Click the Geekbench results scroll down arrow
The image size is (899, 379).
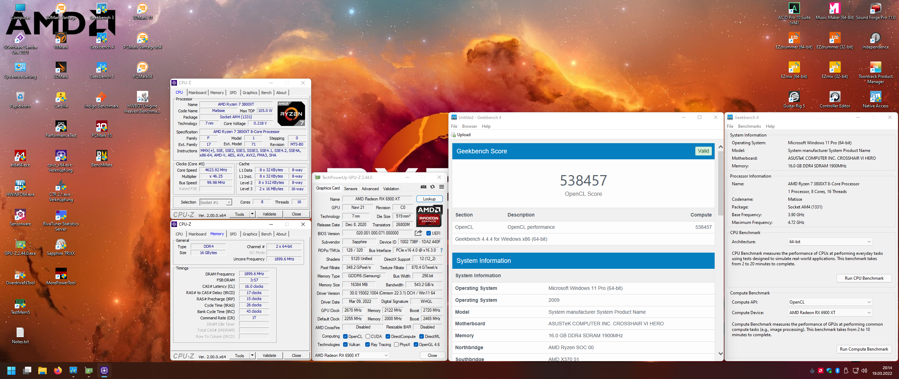tap(721, 354)
